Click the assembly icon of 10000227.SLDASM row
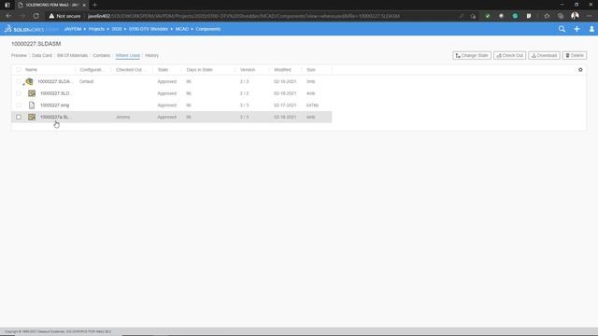 pos(29,81)
